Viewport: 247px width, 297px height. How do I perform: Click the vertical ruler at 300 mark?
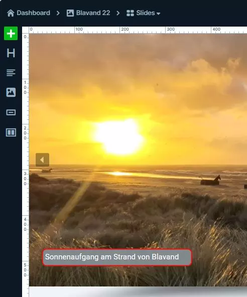click(x=25, y=179)
